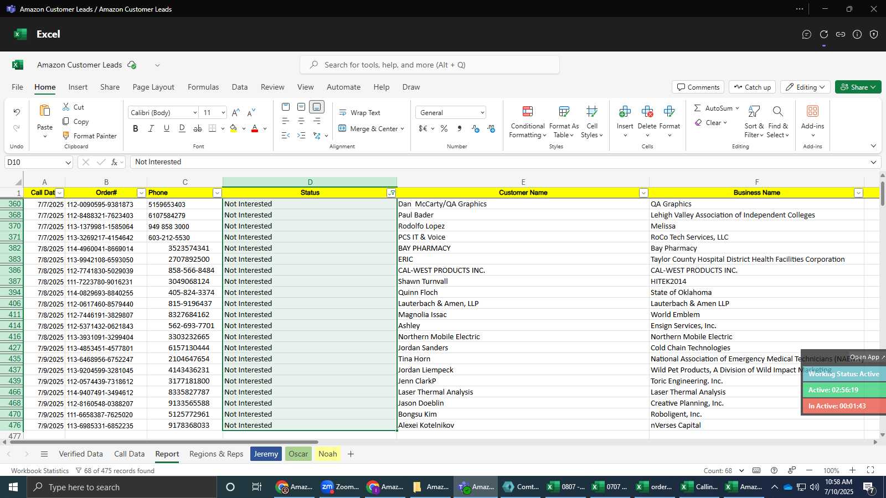Apply strikethrough formatting
The width and height of the screenshot is (886, 498).
pos(198,128)
